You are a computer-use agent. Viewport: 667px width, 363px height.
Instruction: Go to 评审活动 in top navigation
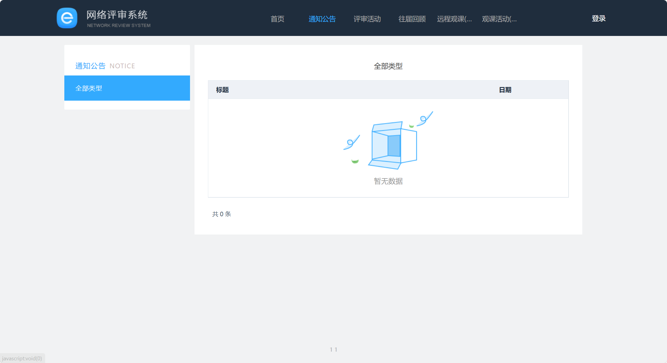367,19
